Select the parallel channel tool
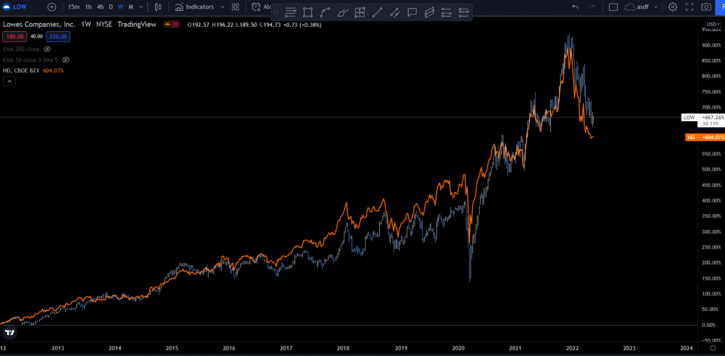This screenshot has height=356, width=725. pos(429,12)
